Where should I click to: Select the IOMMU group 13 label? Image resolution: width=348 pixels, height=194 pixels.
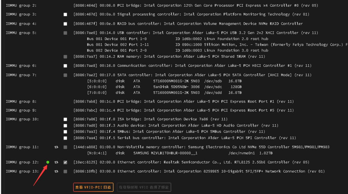pos(22,171)
